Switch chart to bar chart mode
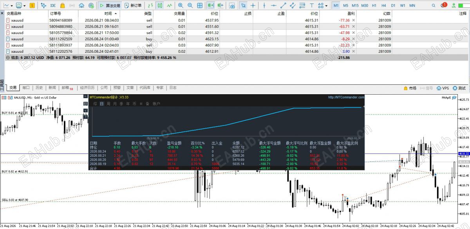This screenshot has height=229, width=470. [x=150, y=6]
